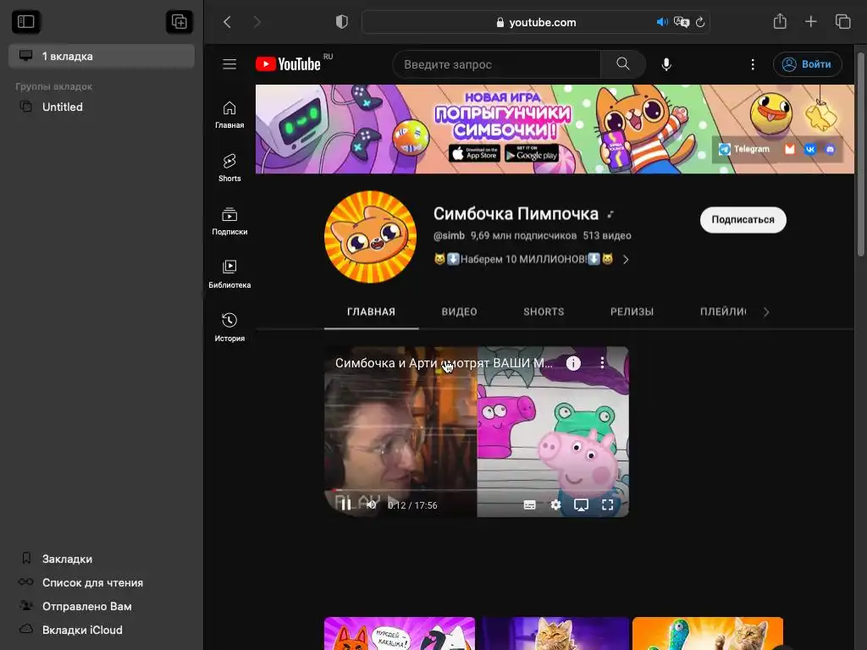
Task: Open the Share menu
Action: pyautogui.click(x=780, y=21)
